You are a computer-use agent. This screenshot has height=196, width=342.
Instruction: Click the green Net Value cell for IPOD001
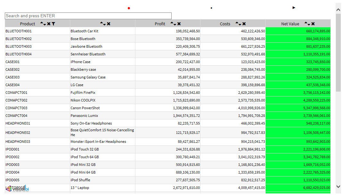point(298,149)
